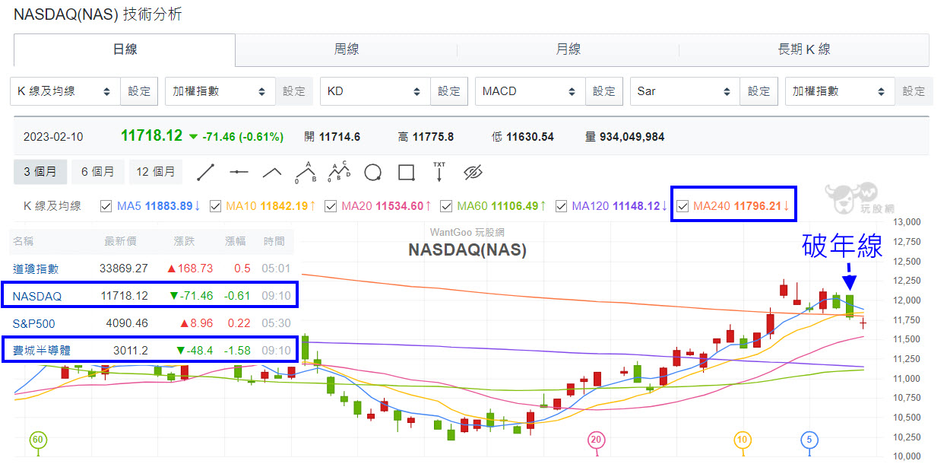This screenshot has height=464, width=947.
Task: Select the angle line drawing tool
Action: (x=272, y=172)
